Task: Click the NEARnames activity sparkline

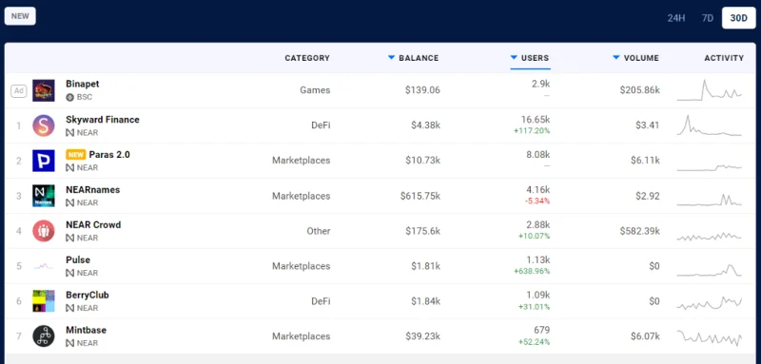Action: coord(709,200)
